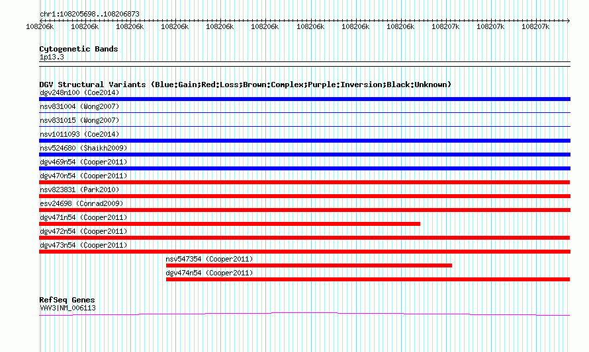Open the nsv1011093 (Coe2014) label

click(79, 134)
